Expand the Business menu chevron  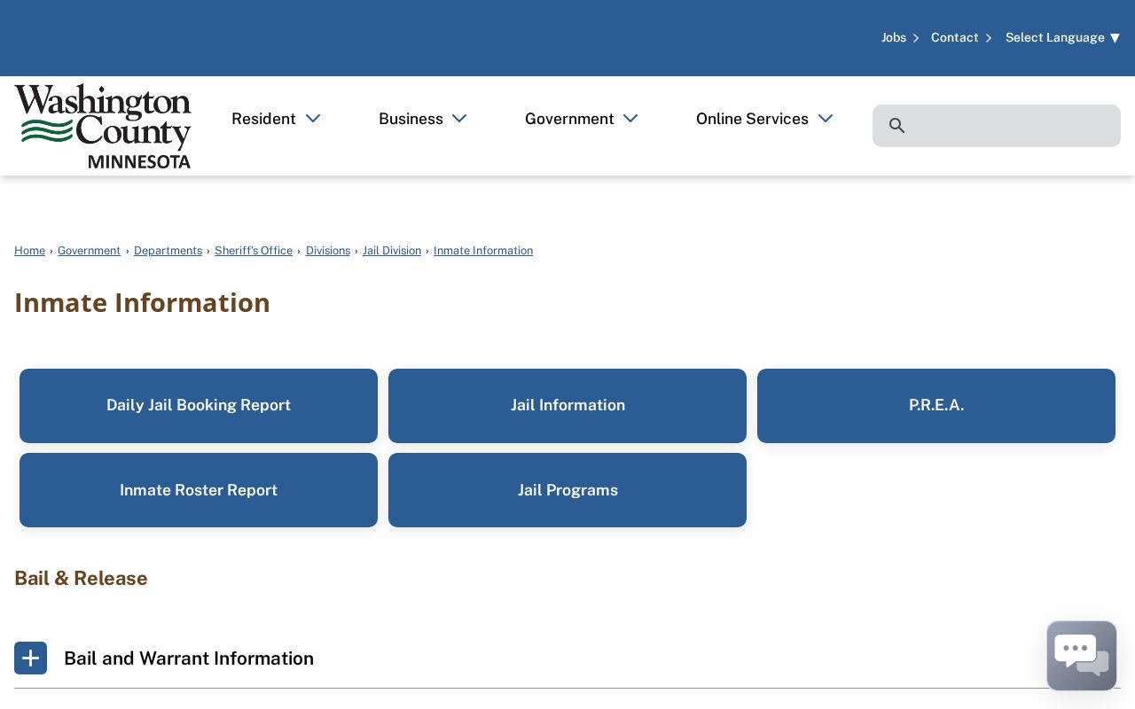coord(459,119)
